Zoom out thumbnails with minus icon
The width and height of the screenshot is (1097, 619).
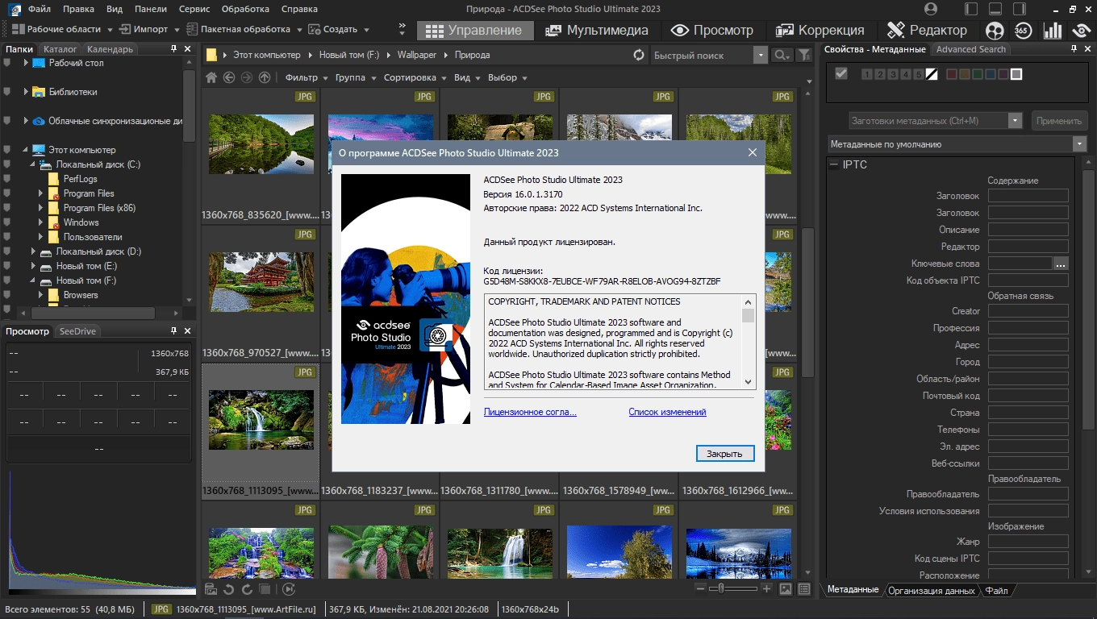click(701, 589)
